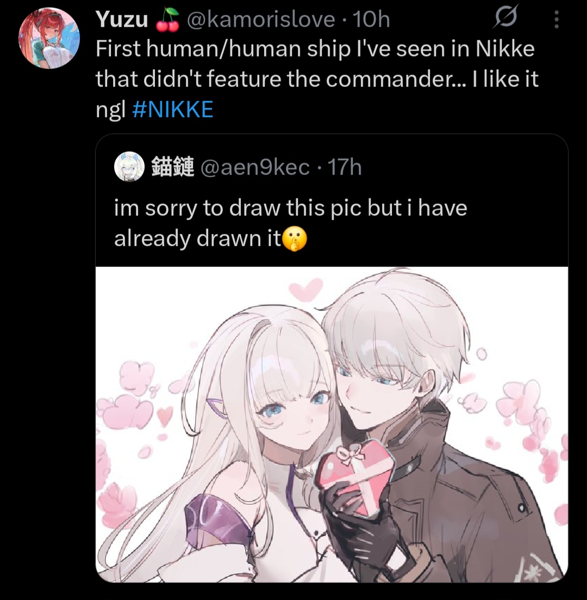Open the 錨鏈 quoted author avatar
This screenshot has width=587, height=600.
(129, 167)
